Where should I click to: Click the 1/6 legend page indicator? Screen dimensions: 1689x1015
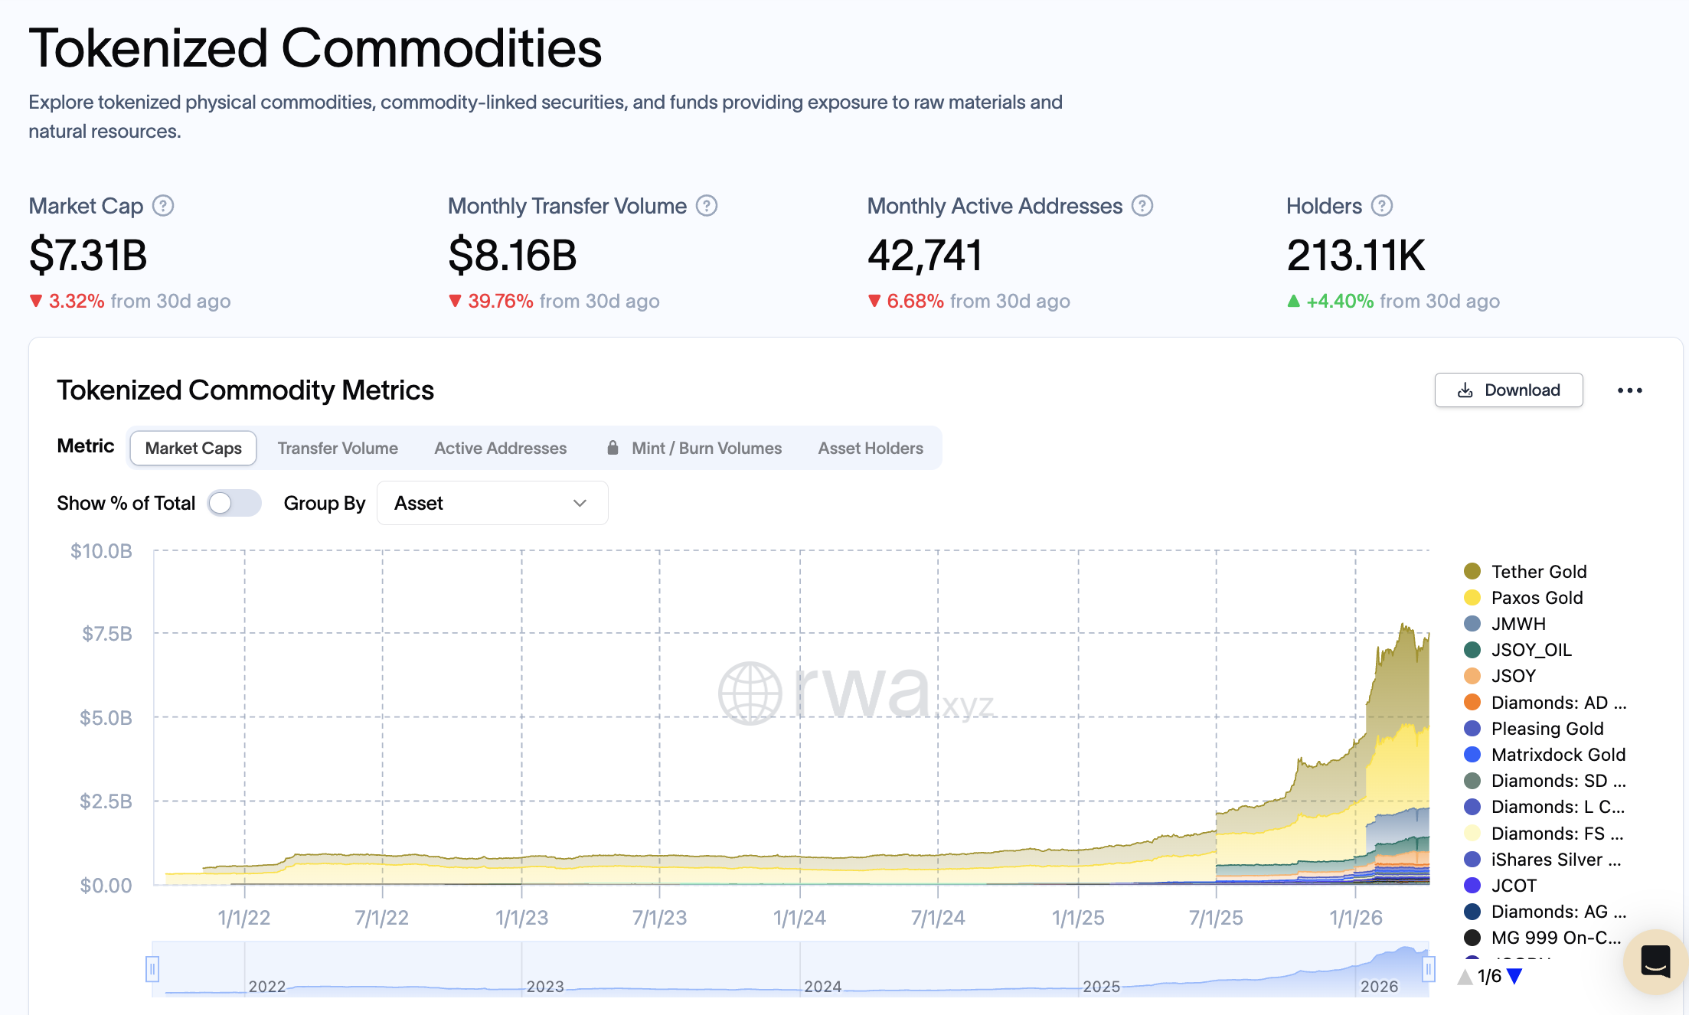point(1489,976)
